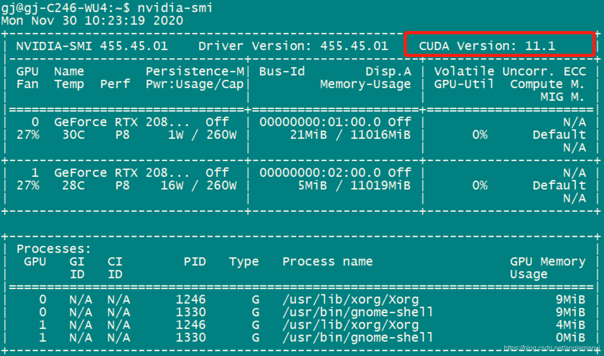Click the '4MiB' memory usage value
This screenshot has height=356, width=604.
click(x=571, y=324)
